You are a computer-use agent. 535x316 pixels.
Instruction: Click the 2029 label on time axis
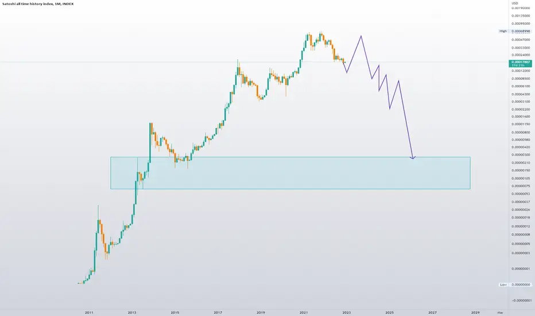point(475,312)
